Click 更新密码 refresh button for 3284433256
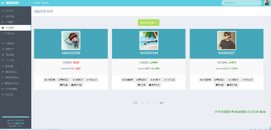 point(64,80)
